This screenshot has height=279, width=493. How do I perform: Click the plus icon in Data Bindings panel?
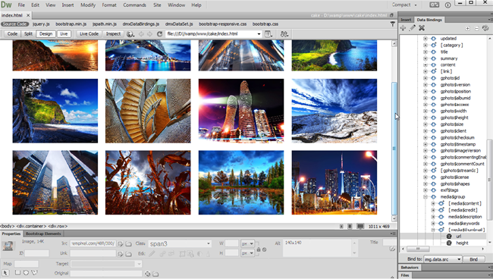click(x=403, y=28)
